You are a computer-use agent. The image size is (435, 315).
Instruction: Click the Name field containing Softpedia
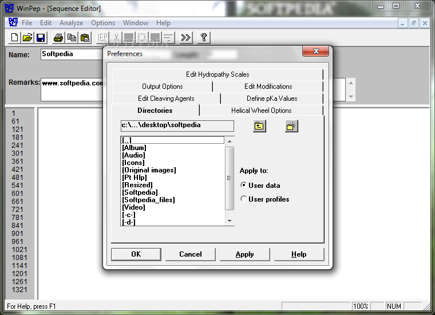point(72,54)
